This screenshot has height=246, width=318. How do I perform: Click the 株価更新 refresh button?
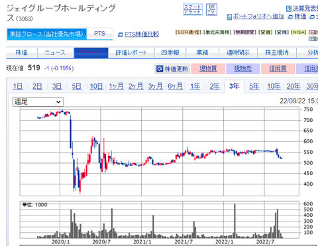point(172,69)
